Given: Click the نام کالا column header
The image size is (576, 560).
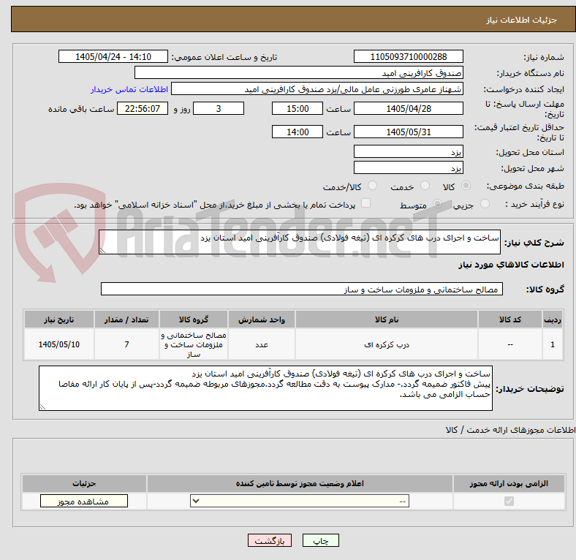Looking at the screenshot, I should [x=387, y=319].
